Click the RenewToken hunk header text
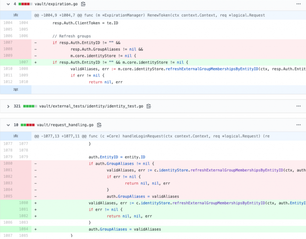Viewport: 306px width, 239px height. coord(149,15)
